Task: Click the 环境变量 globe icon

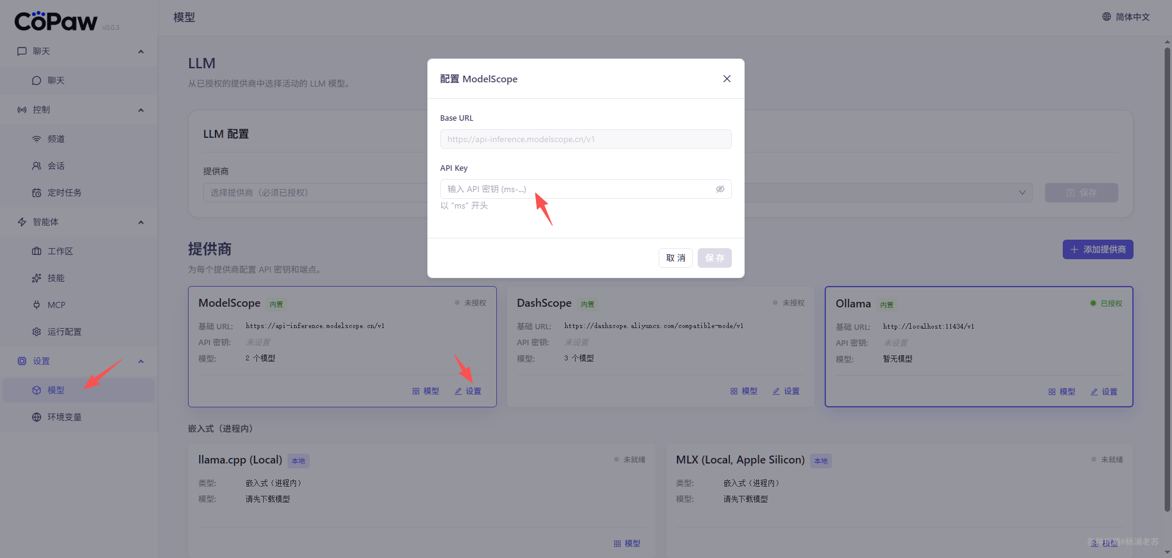Action: (x=37, y=417)
